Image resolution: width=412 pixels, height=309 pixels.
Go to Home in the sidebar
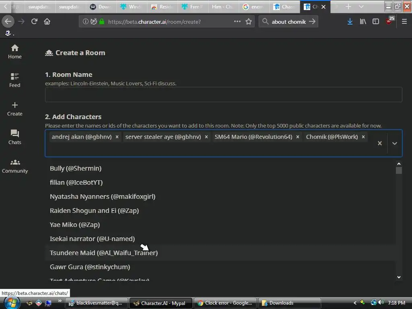tap(15, 52)
